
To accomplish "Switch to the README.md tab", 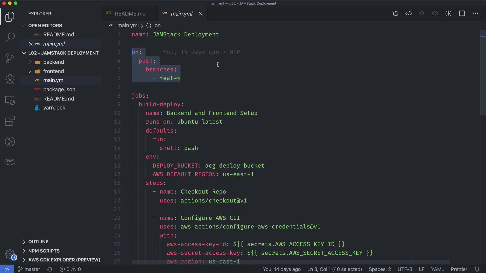I will pyautogui.click(x=130, y=14).
